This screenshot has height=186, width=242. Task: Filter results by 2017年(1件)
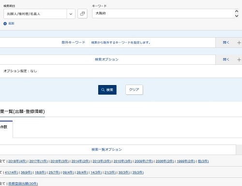[x=38, y=161]
